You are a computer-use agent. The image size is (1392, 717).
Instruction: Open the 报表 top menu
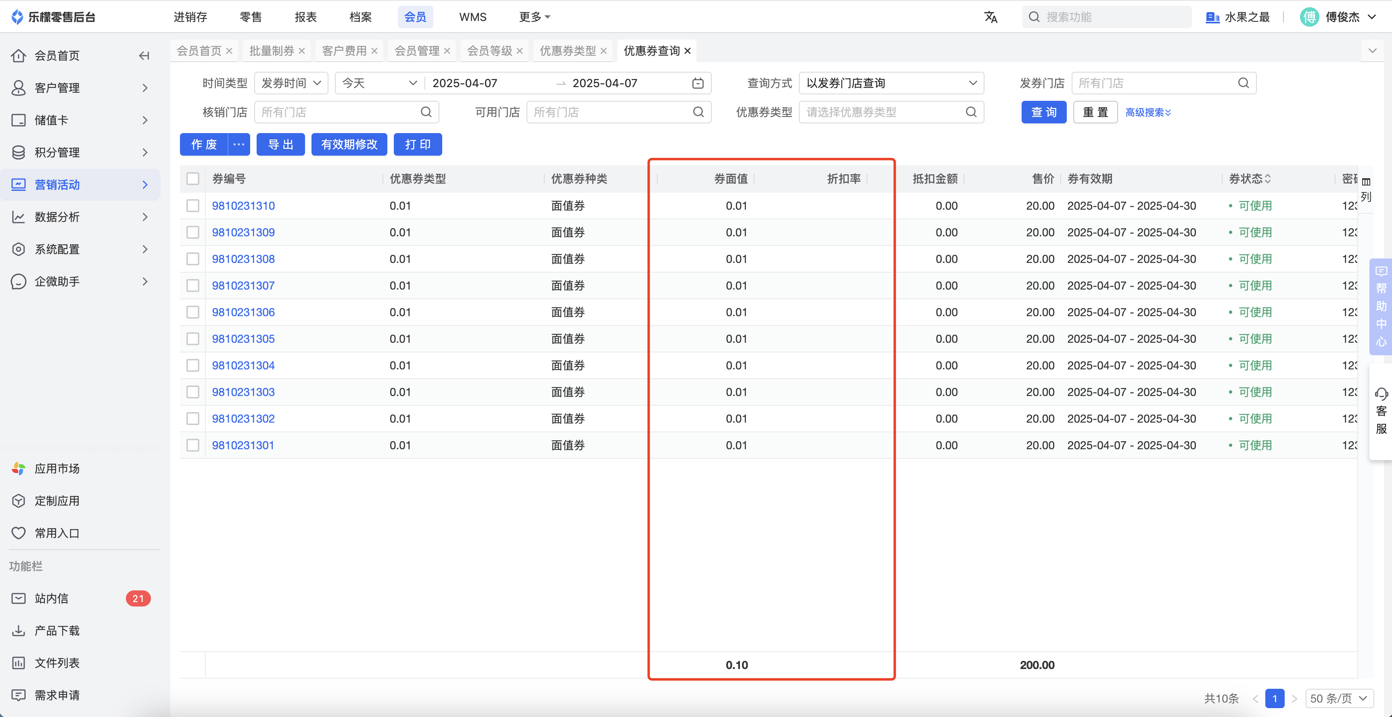(x=305, y=17)
